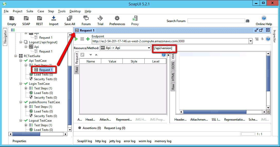Click the Name column header
The image size is (280, 147).
coord(90,61)
